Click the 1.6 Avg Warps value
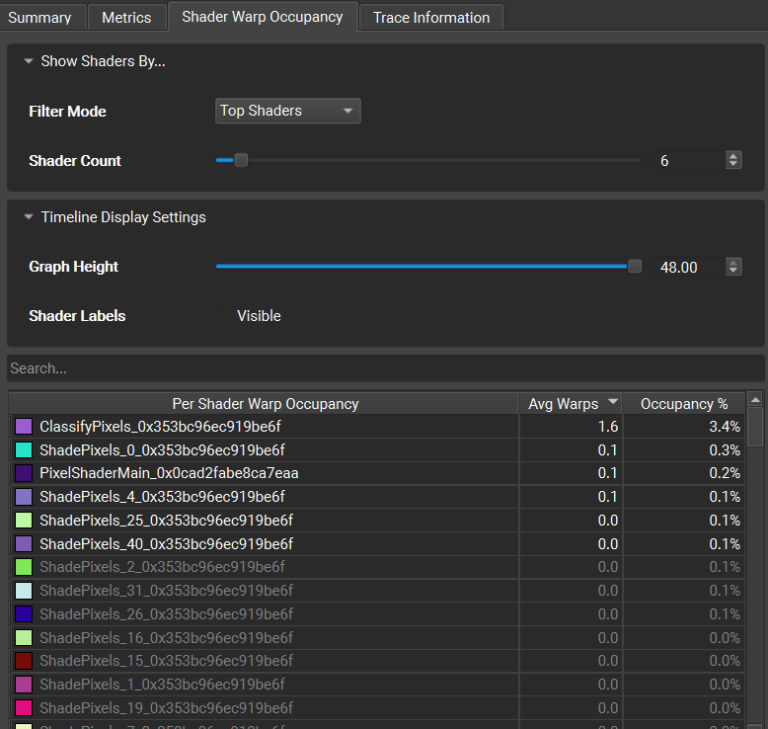Viewport: 768px width, 729px height. [608, 427]
